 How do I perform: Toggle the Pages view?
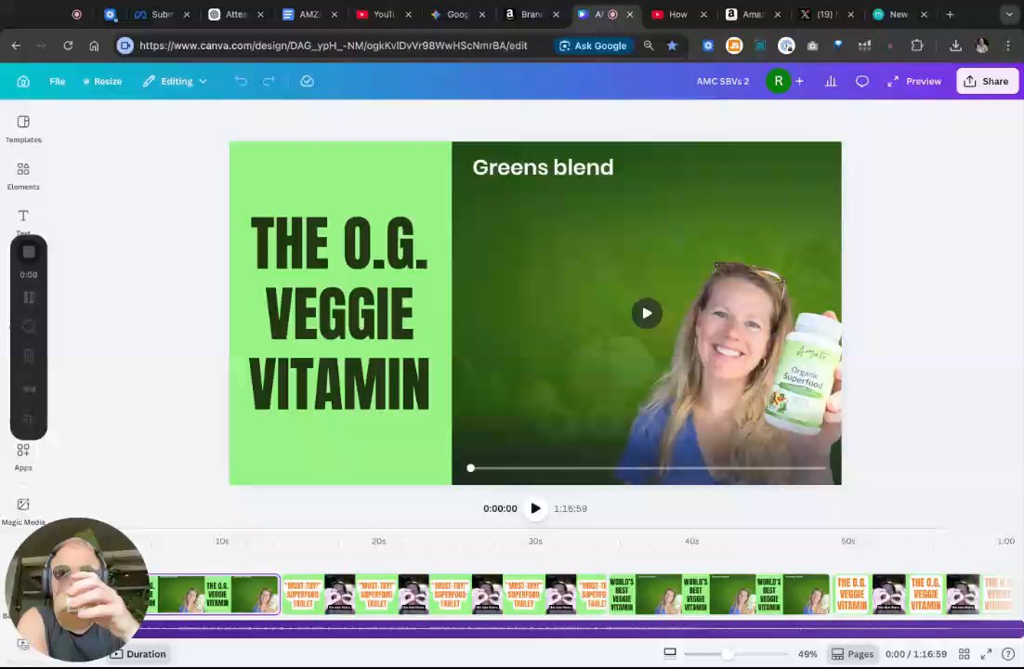[852, 654]
